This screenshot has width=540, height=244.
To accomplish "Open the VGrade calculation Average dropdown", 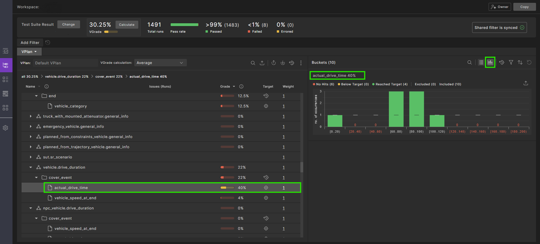I will click(160, 63).
